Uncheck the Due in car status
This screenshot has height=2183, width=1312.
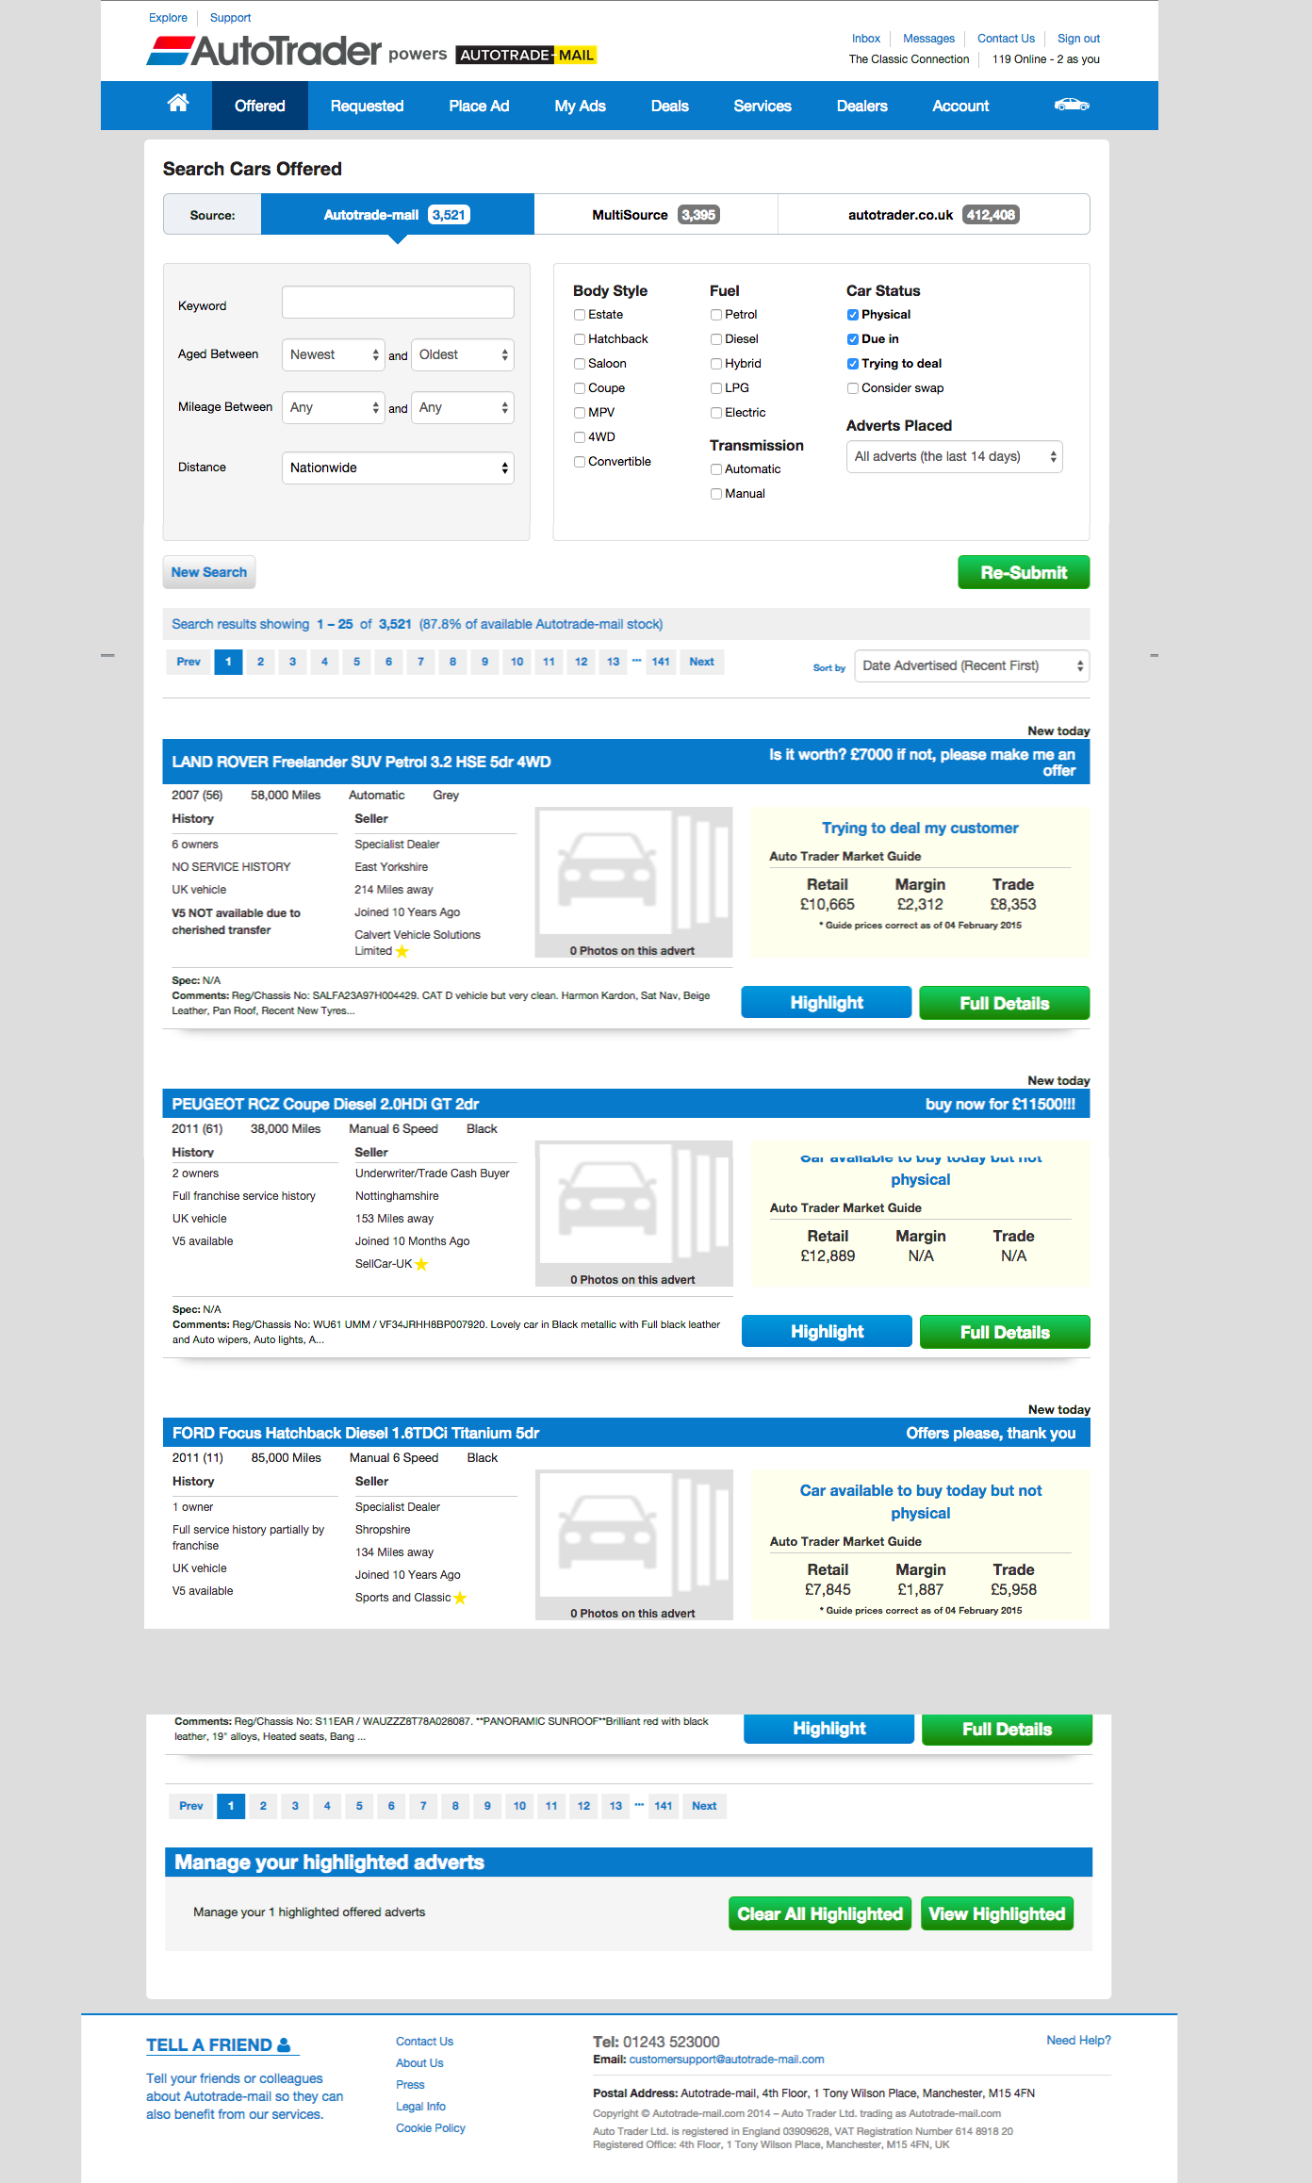(853, 339)
